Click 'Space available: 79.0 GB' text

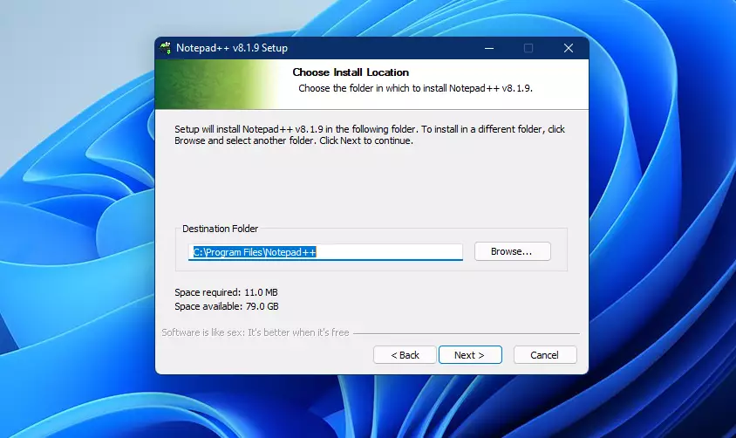coord(227,306)
